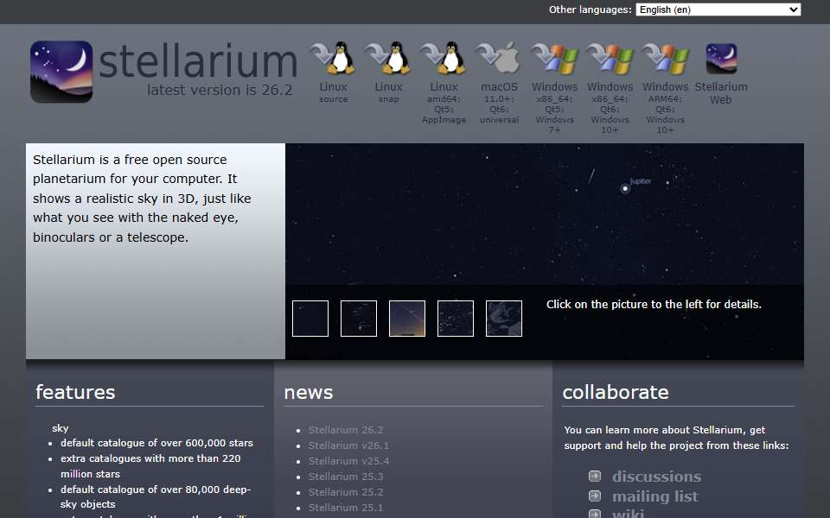Click the 'sky' features subheading

coord(61,428)
